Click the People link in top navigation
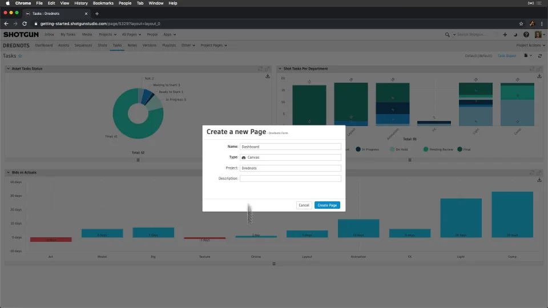The image size is (548, 308). click(x=152, y=35)
